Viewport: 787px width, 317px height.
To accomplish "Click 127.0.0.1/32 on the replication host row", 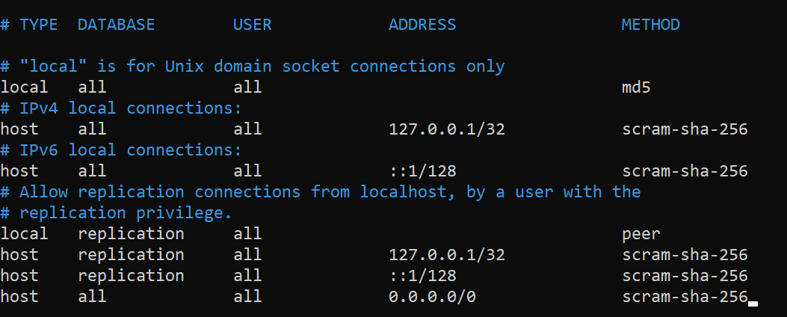I will (x=447, y=255).
